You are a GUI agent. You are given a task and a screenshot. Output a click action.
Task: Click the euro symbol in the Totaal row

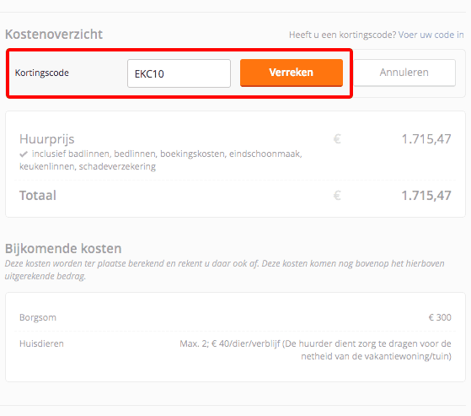(337, 196)
